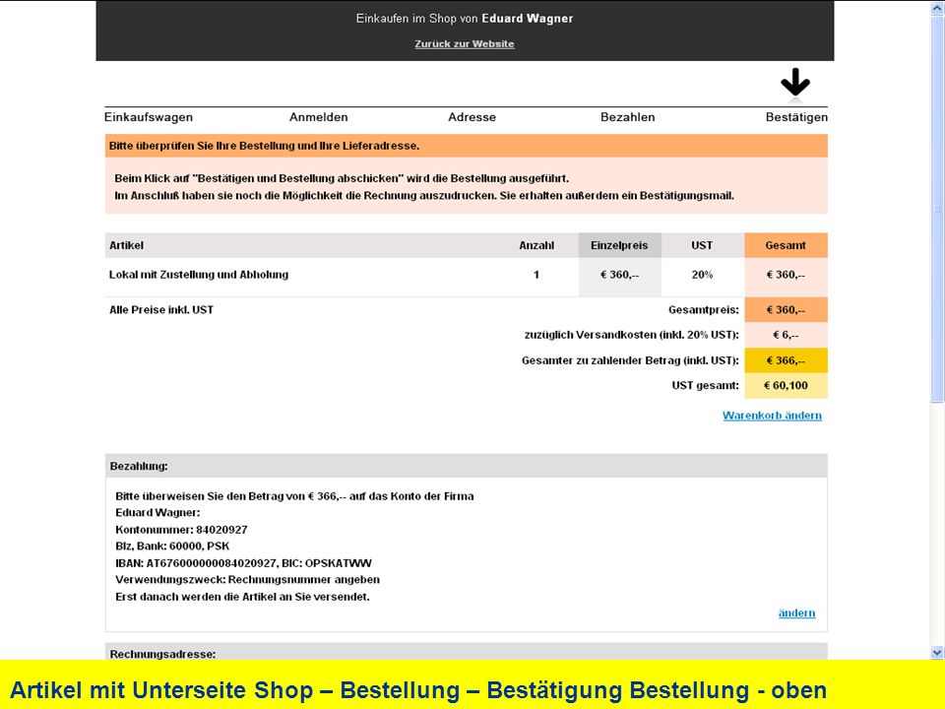
Task: Click the '20%' UST cell
Action: [x=702, y=275]
